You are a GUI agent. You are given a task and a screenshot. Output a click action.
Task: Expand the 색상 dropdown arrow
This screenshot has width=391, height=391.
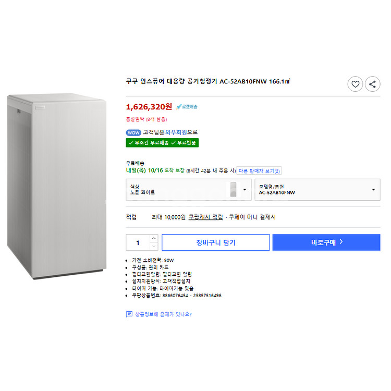point(245,190)
